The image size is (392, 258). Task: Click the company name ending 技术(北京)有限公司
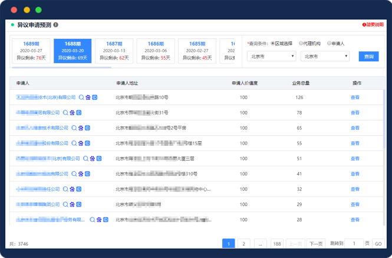[46, 97]
